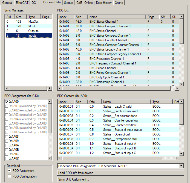Click PDO Content scroll down arrow
The image size is (190, 183).
[x=182, y=154]
